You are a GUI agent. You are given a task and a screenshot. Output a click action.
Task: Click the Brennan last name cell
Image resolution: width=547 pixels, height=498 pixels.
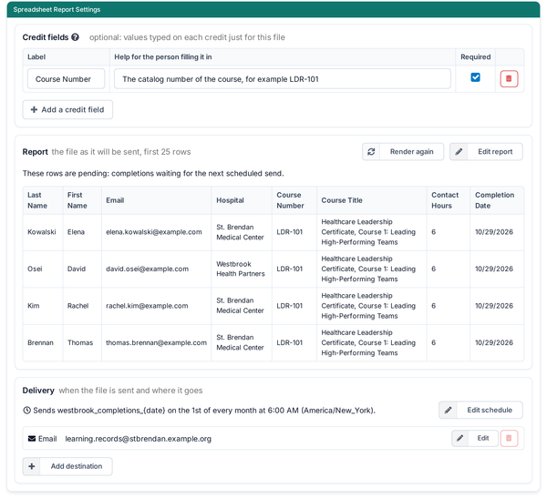(x=43, y=343)
